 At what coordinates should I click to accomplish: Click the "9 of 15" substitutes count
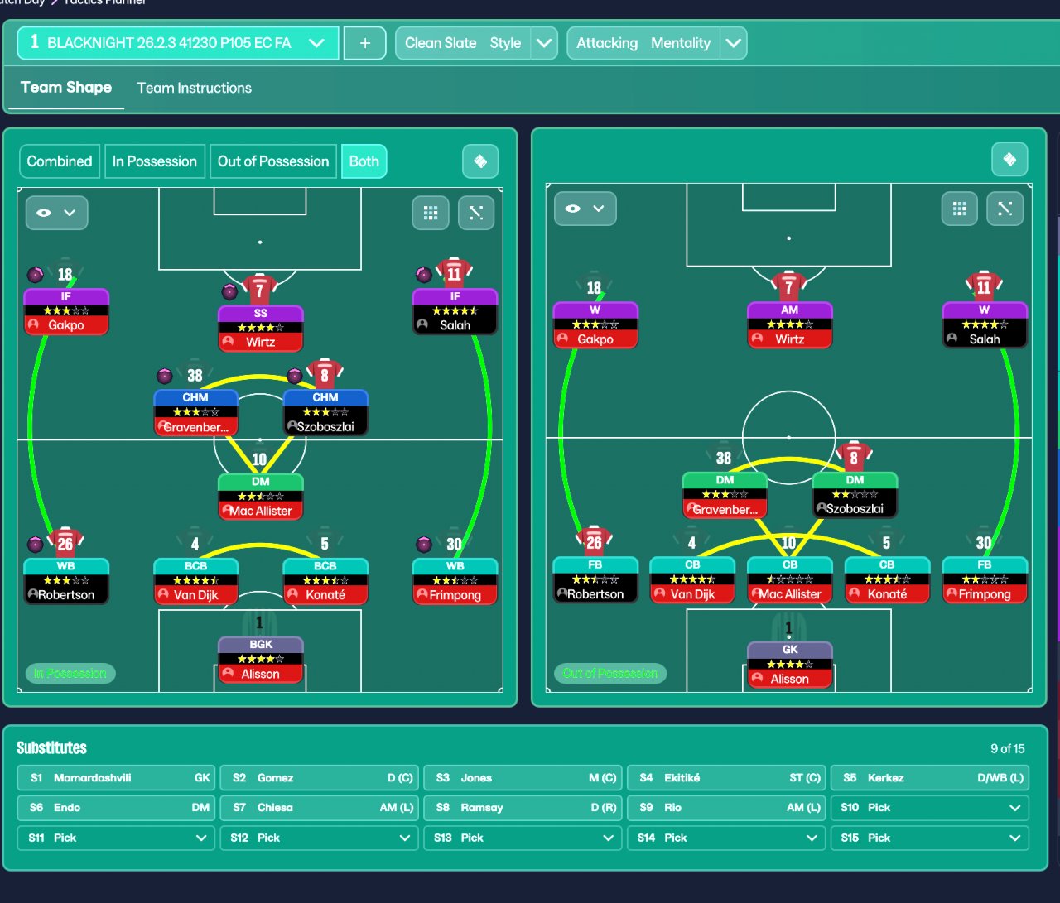click(1007, 748)
